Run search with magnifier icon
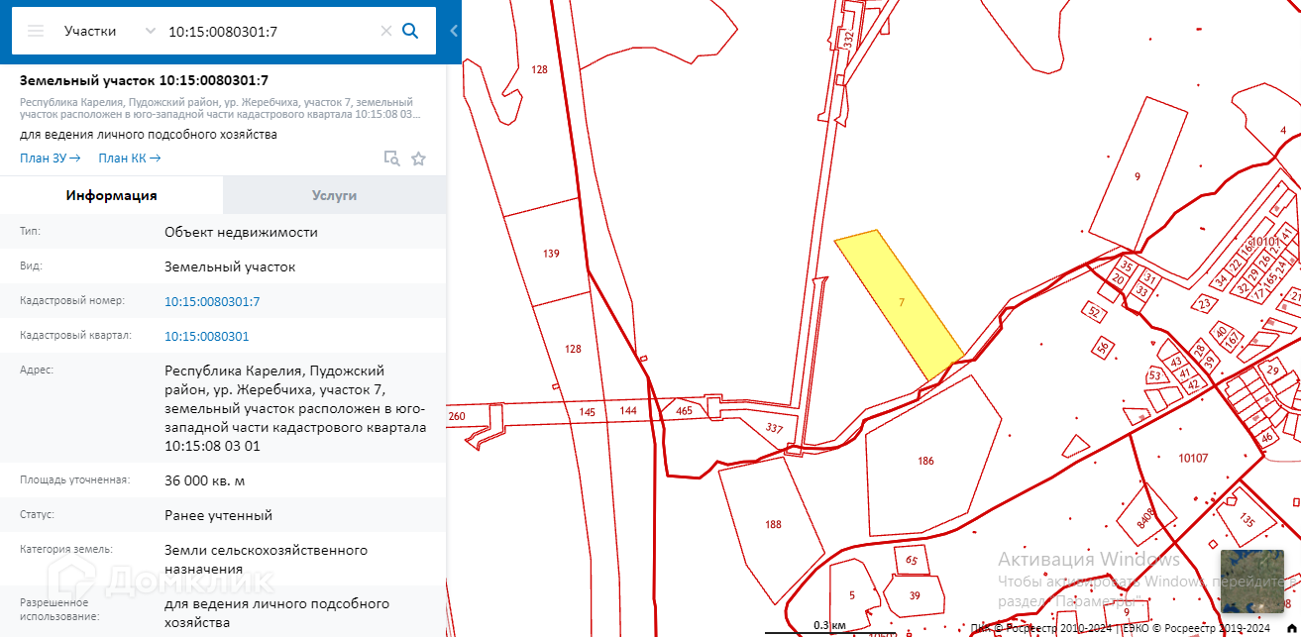This screenshot has height=637, width=1301. click(410, 31)
